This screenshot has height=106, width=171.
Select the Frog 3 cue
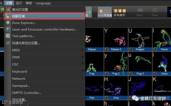pos(140,64)
